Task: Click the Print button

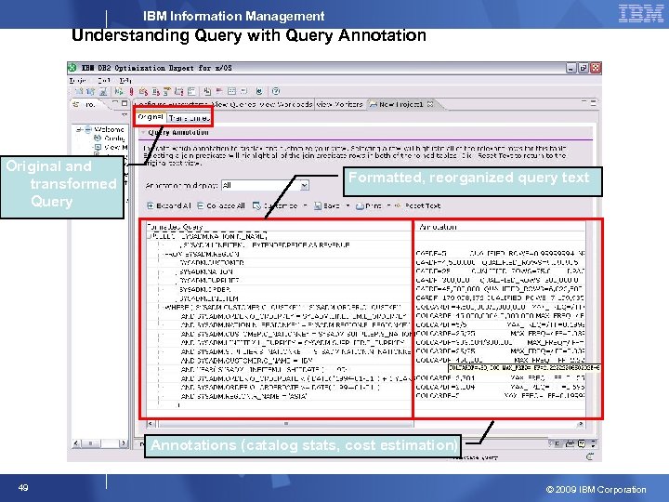Action: 369,205
